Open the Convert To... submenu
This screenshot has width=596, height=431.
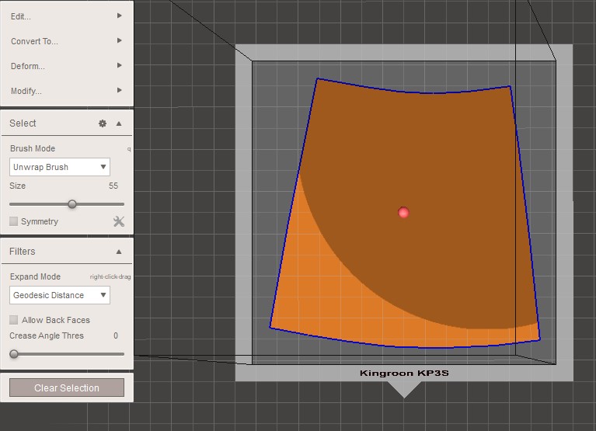click(x=67, y=41)
